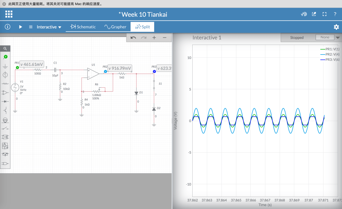Open the main menu grid icon

[9, 14]
